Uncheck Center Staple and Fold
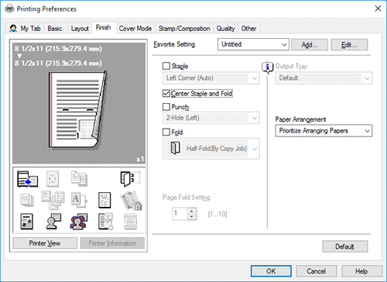The height and width of the screenshot is (282, 387). 166,93
